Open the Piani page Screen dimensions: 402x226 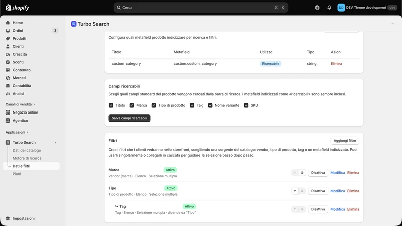[x=17, y=174]
